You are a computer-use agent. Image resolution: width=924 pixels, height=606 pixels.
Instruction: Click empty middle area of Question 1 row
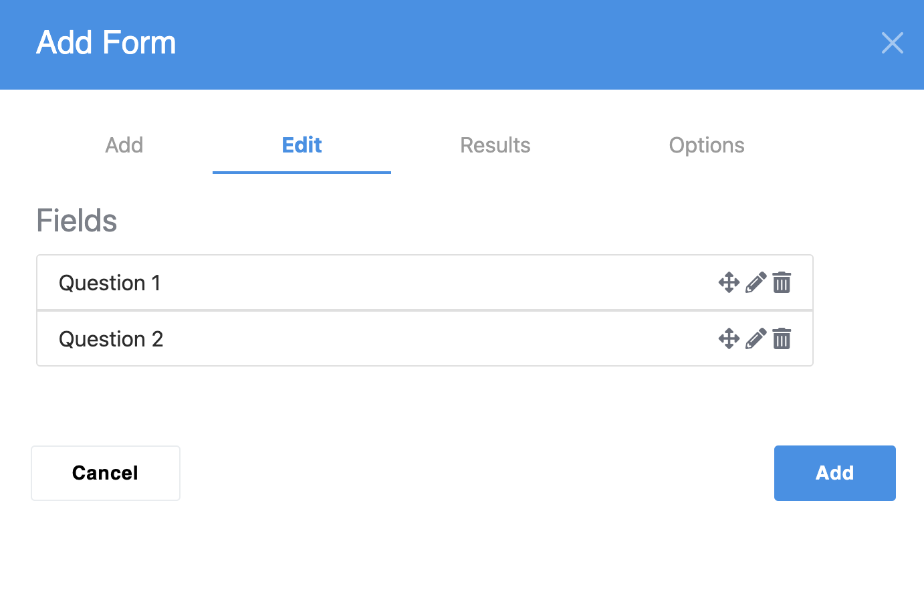(435, 282)
